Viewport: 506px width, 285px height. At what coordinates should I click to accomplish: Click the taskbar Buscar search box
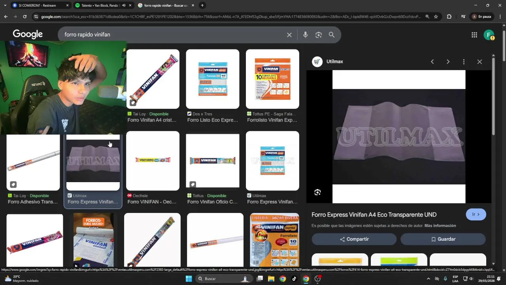pyautogui.click(x=224, y=279)
